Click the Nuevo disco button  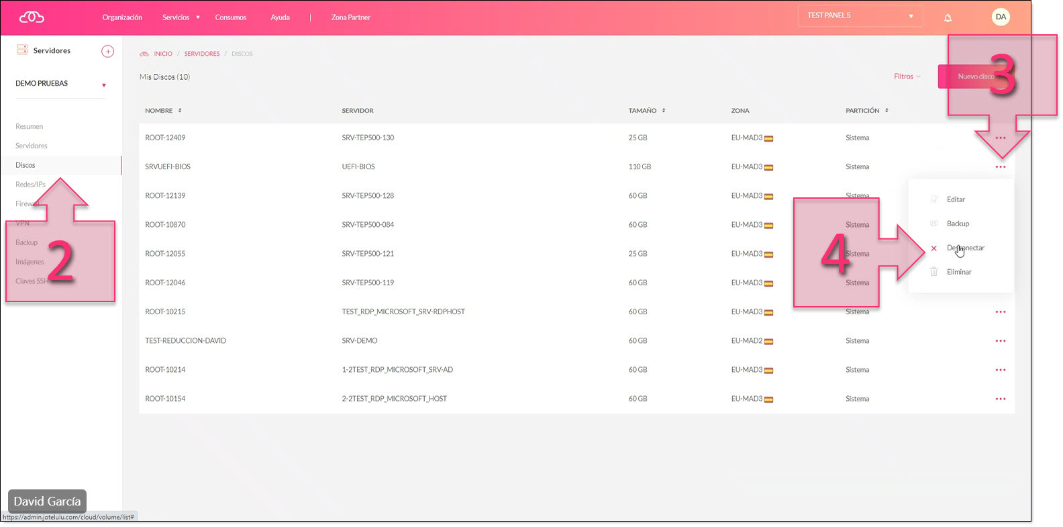click(975, 77)
